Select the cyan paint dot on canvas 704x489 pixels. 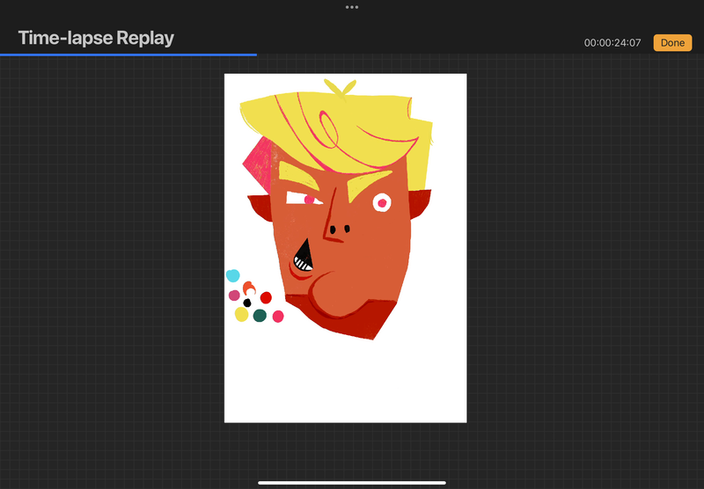coord(232,276)
